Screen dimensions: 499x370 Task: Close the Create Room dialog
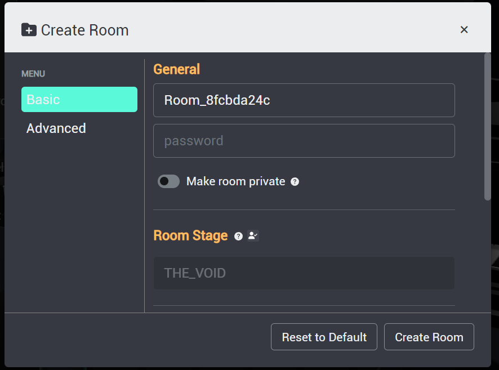[464, 30]
